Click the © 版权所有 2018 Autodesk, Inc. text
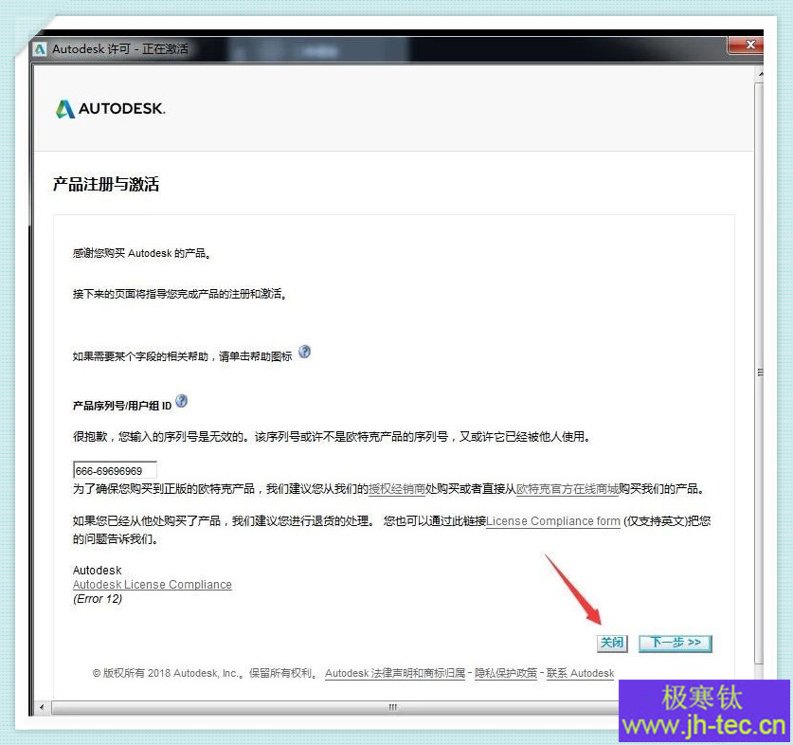 pyautogui.click(x=168, y=673)
